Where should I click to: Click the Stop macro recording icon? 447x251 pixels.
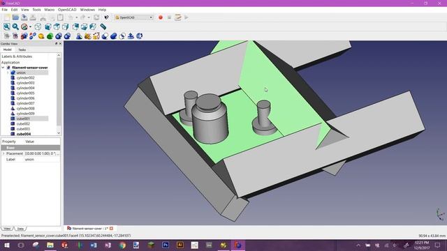pyautogui.click(x=169, y=17)
